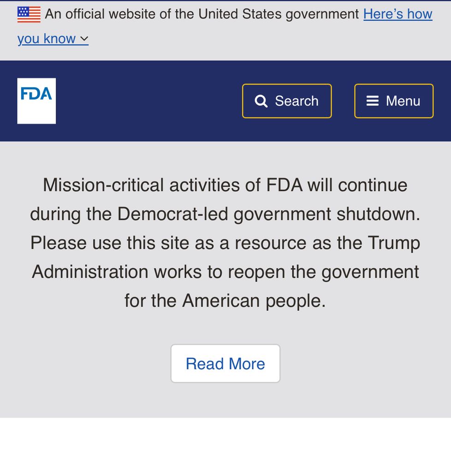Image resolution: width=451 pixels, height=461 pixels.
Task: Tap the hamburger menu icon
Action: [372, 101]
